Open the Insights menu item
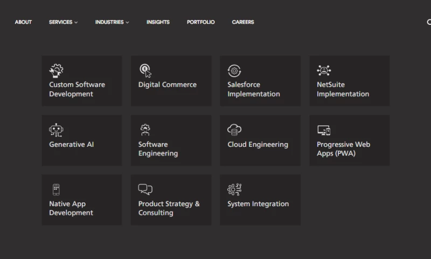Viewport: 431px width, 259px height. [x=158, y=22]
